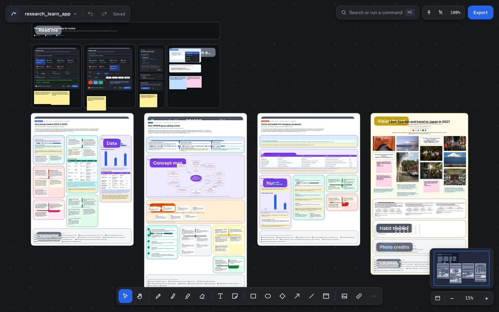Select the Read me frame label

48,30
